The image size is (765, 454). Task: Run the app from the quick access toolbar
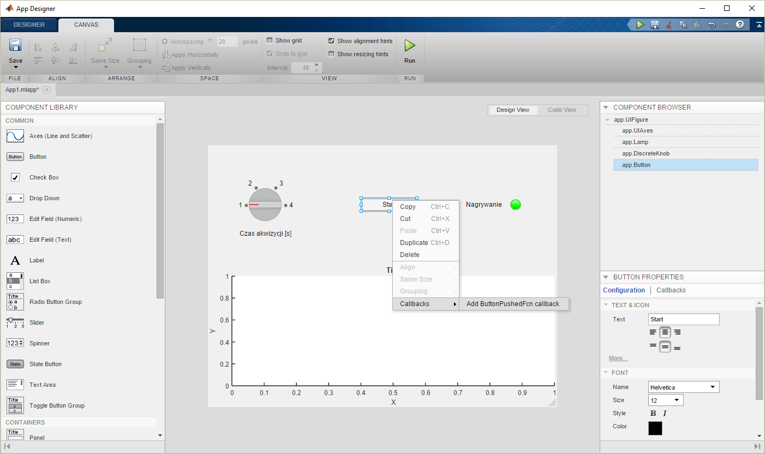pos(640,25)
